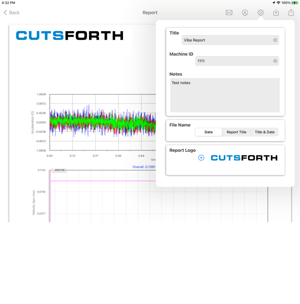Screen dimensions: 300x304
Task: Edit the Vibe Report title field
Action: click(230, 40)
